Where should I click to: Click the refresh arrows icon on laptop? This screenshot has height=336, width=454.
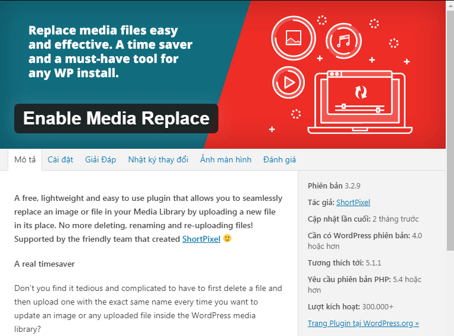click(x=360, y=92)
